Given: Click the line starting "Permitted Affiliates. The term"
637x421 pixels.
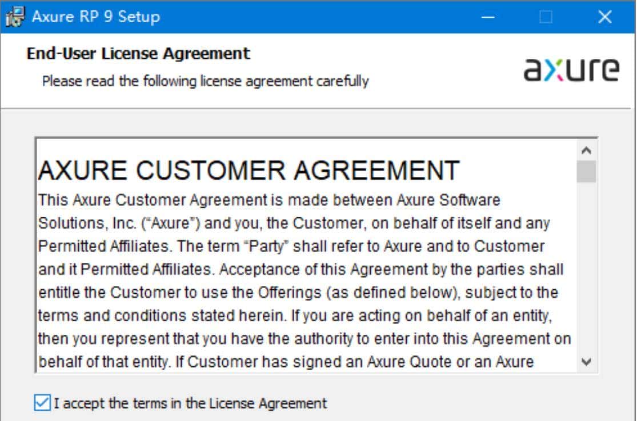Looking at the screenshot, I should (x=291, y=246).
